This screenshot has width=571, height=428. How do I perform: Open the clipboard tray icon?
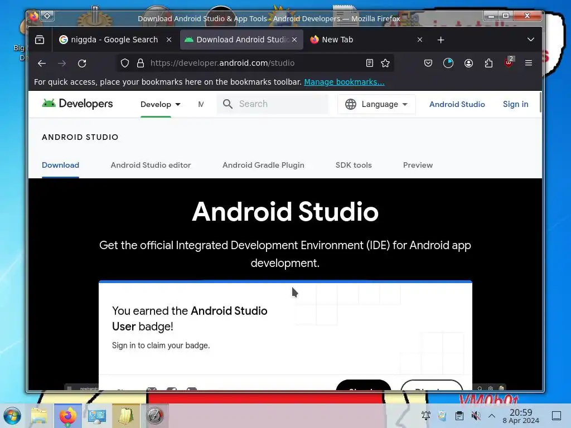coord(459,415)
